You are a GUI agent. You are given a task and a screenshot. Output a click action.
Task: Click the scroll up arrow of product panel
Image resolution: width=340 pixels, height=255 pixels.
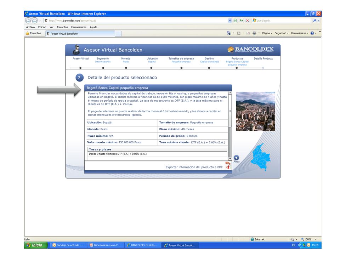(x=230, y=93)
